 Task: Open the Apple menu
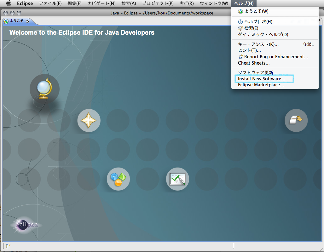(9, 3)
